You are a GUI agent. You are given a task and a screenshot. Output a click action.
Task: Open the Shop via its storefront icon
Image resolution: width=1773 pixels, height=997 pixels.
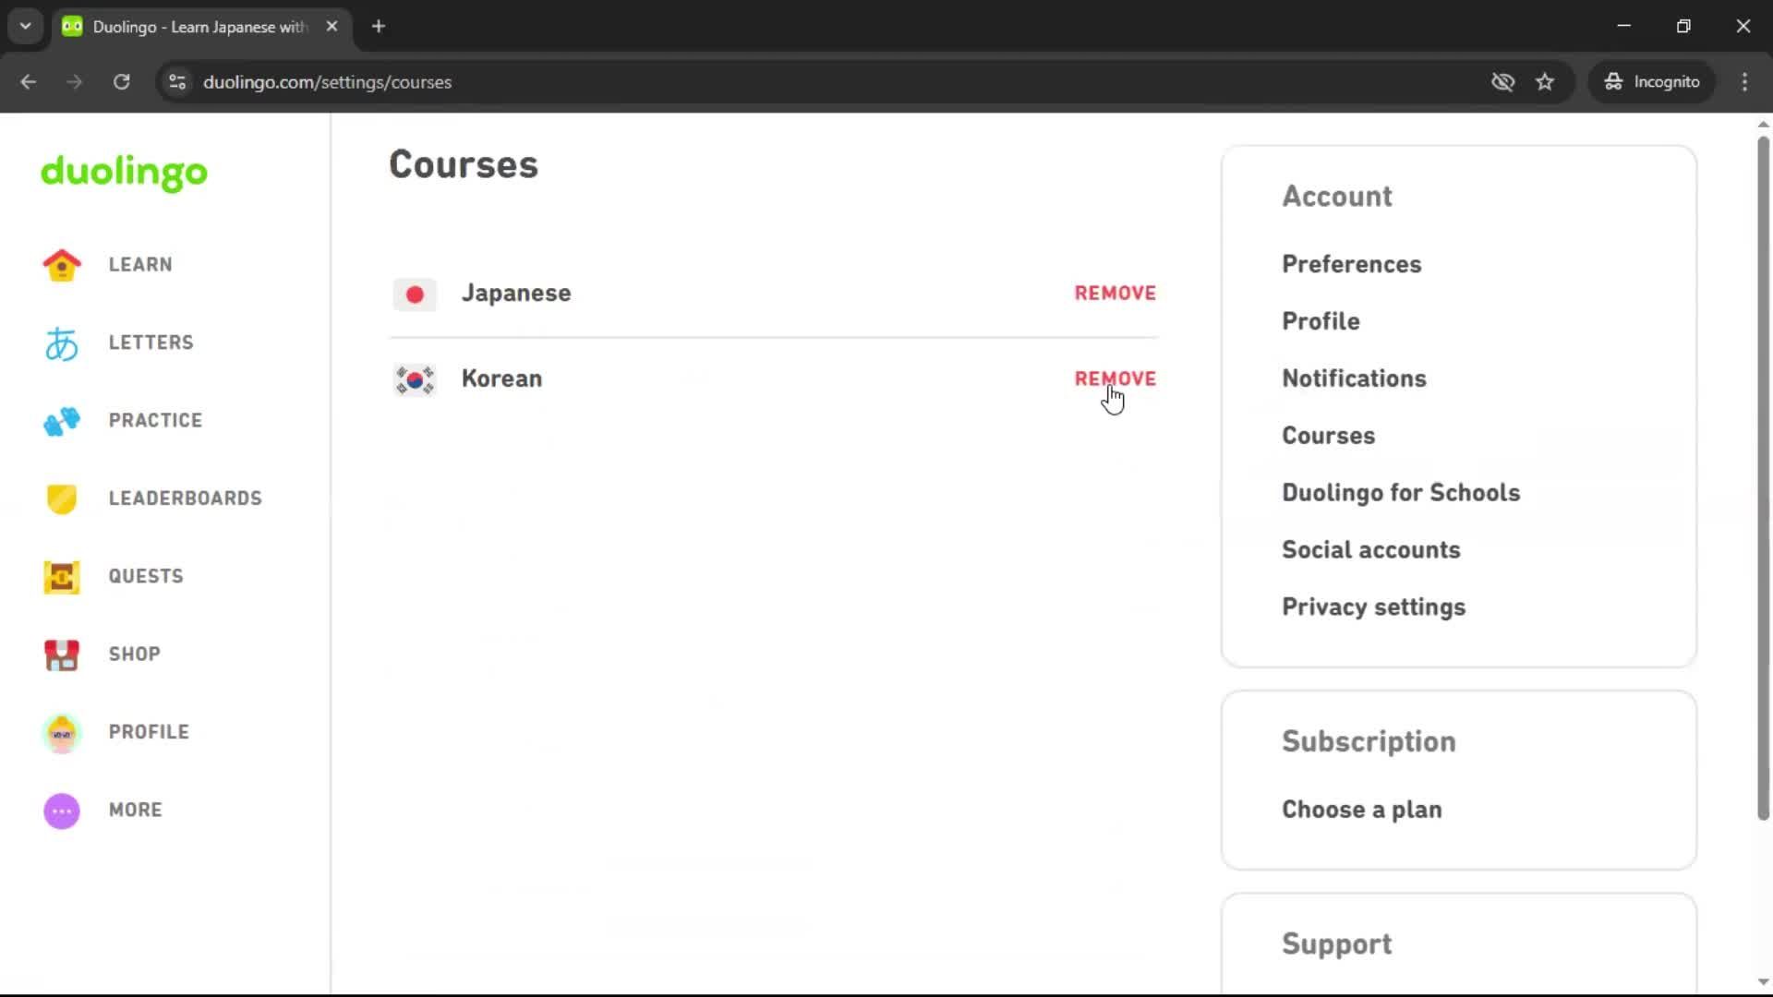pyautogui.click(x=61, y=655)
